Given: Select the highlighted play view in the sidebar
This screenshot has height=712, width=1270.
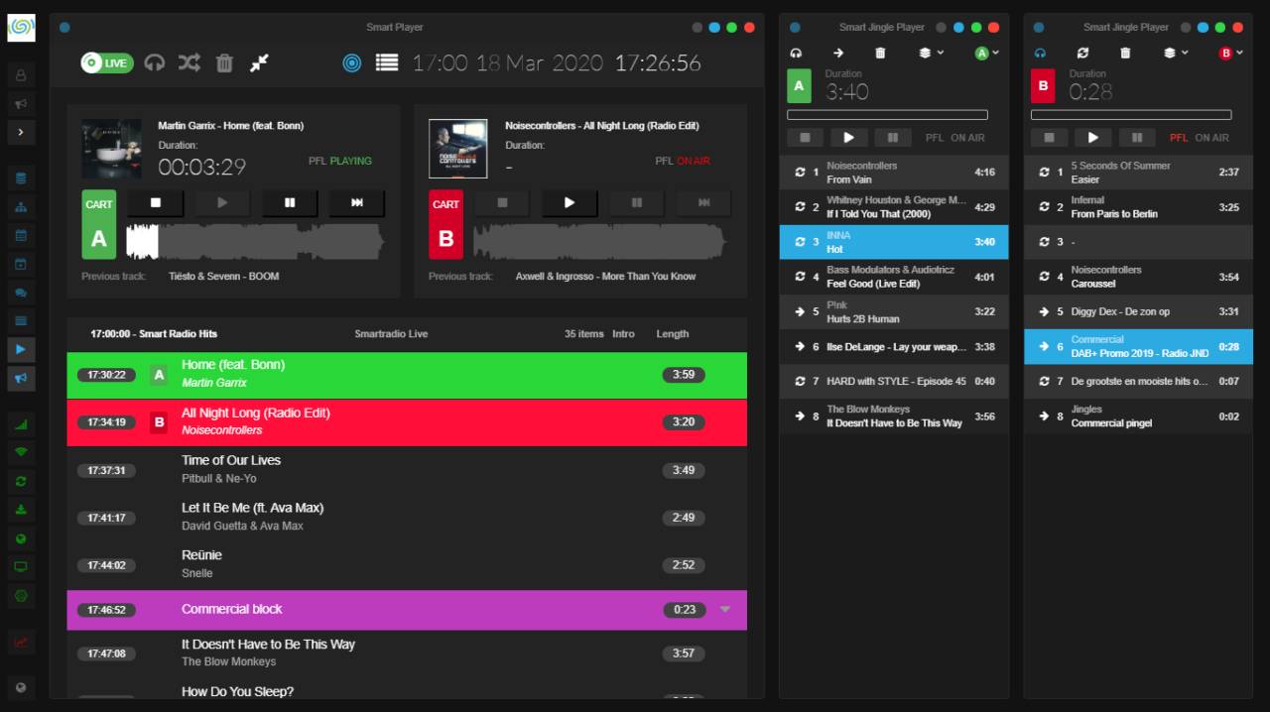Looking at the screenshot, I should click(22, 348).
